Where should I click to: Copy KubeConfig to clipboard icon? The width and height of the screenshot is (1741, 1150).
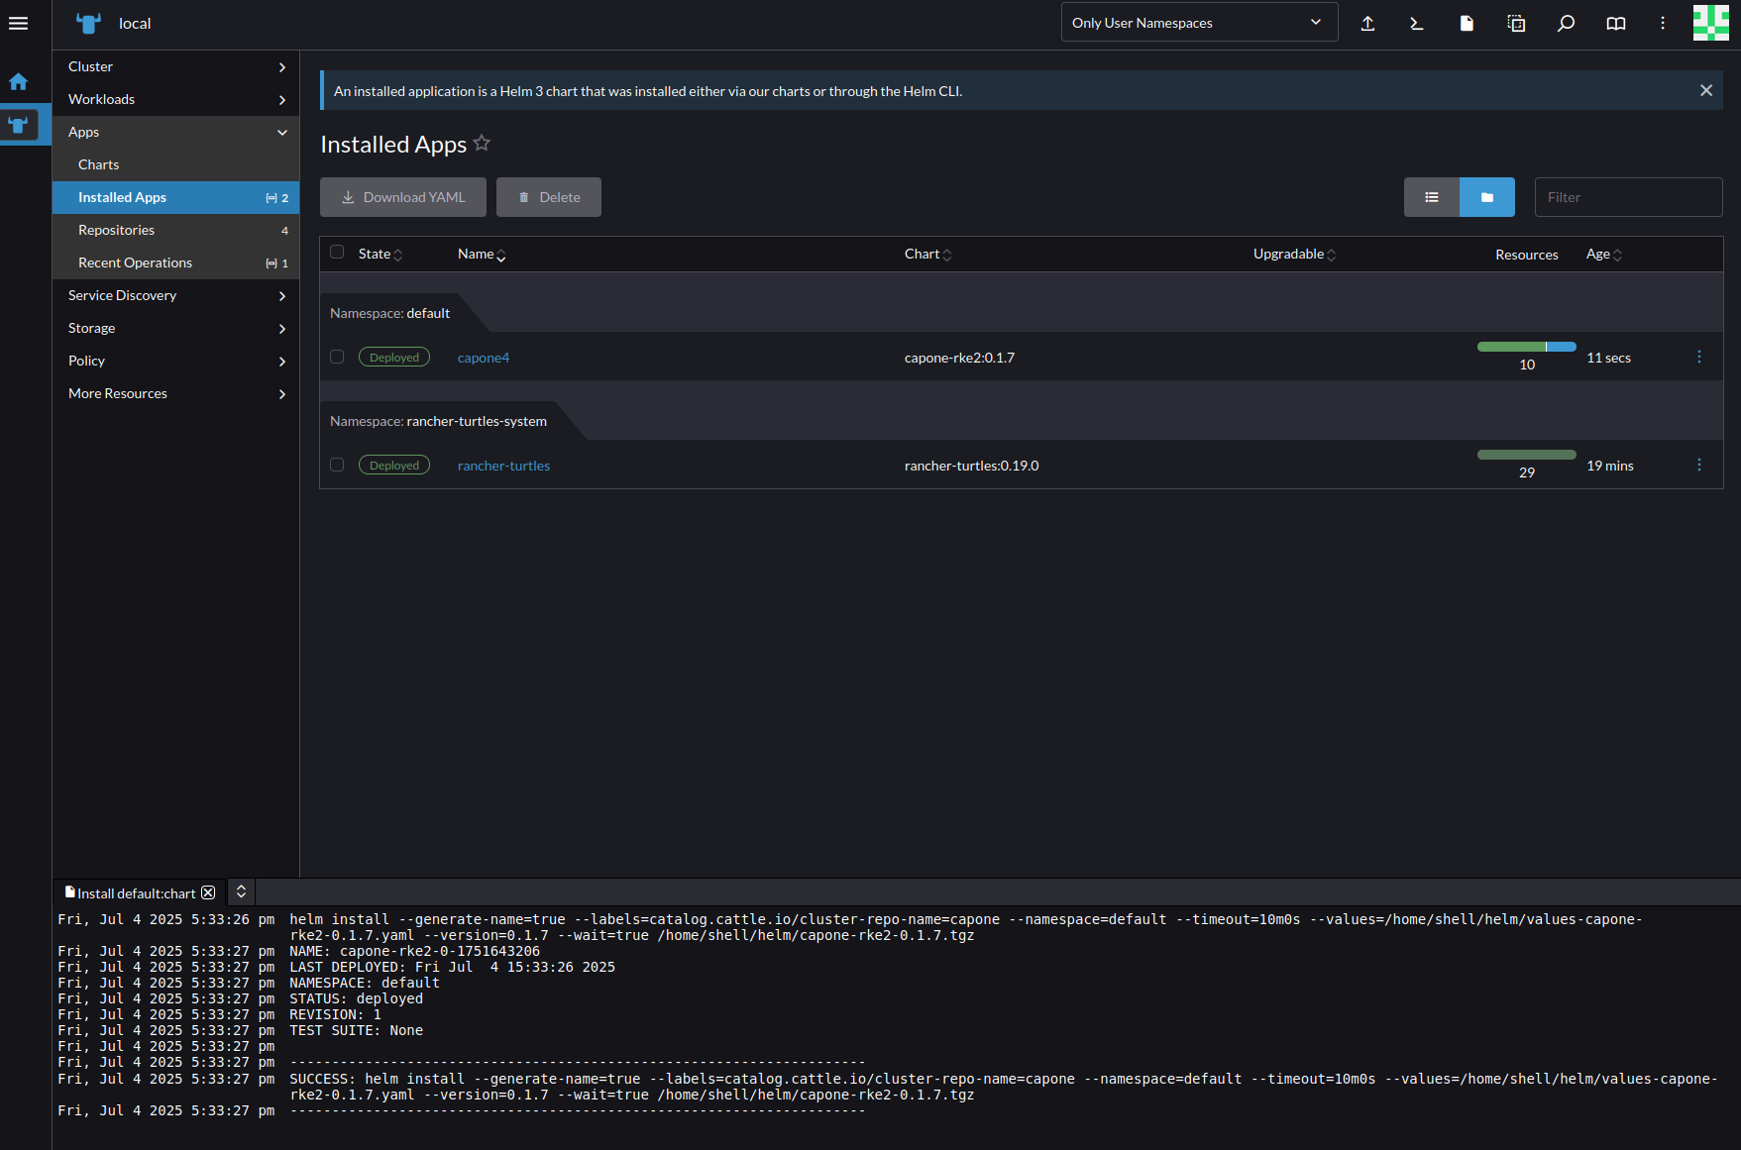pyautogui.click(x=1516, y=23)
